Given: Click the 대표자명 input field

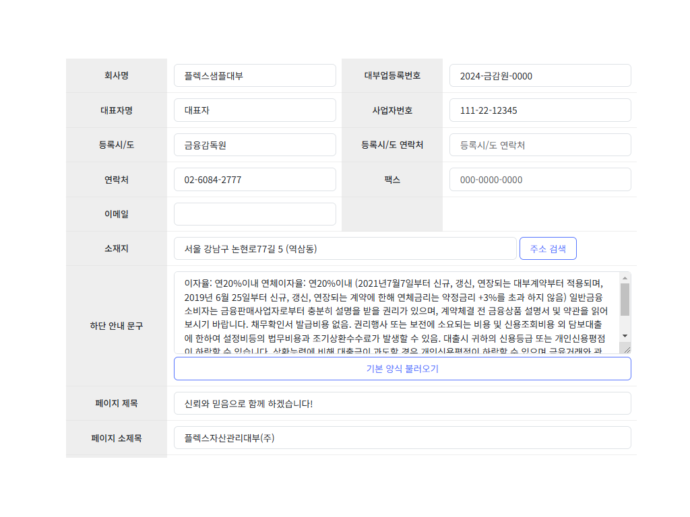Looking at the screenshot, I should [255, 110].
